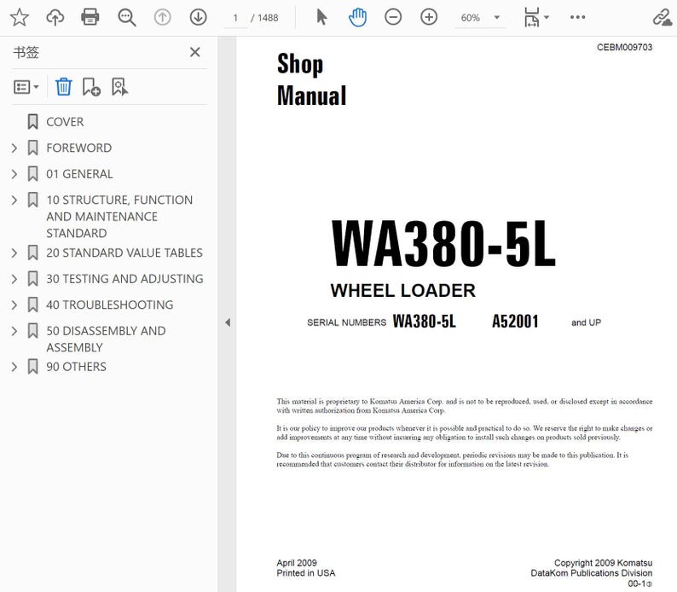Open 10 STRUCTURE, FUNCTION AND MAINTENANCE STANDARD
Image resolution: width=677 pixels, height=592 pixels.
point(119,217)
